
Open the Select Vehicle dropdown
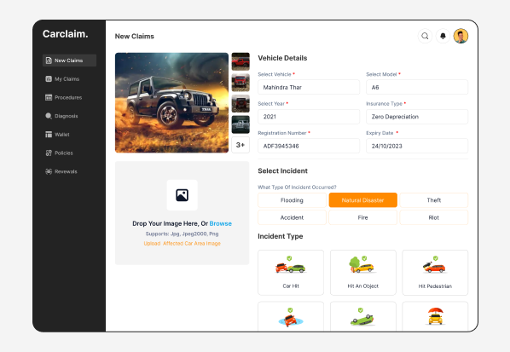coord(309,87)
